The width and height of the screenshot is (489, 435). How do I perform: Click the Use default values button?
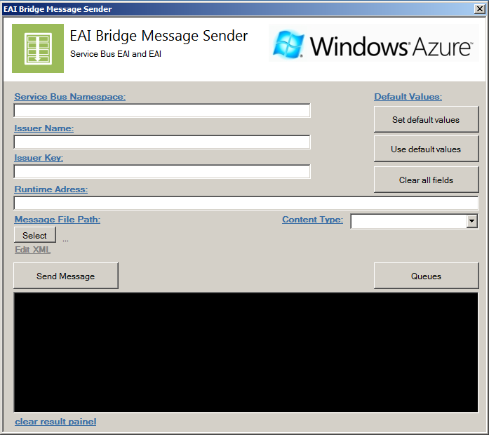(426, 149)
